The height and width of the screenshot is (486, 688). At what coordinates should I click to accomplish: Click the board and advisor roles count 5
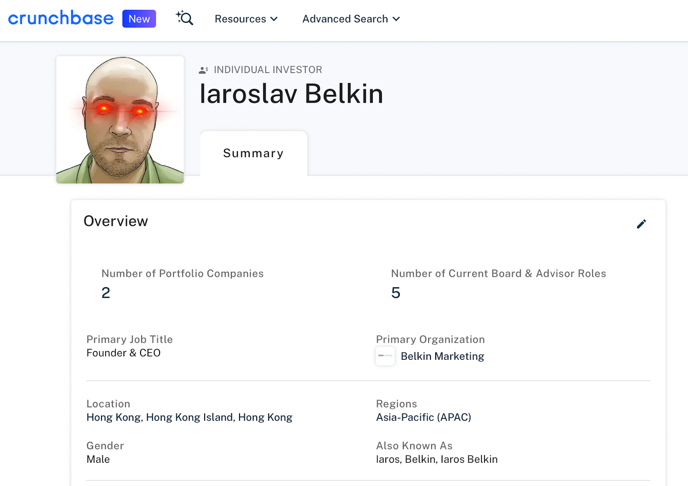click(396, 292)
